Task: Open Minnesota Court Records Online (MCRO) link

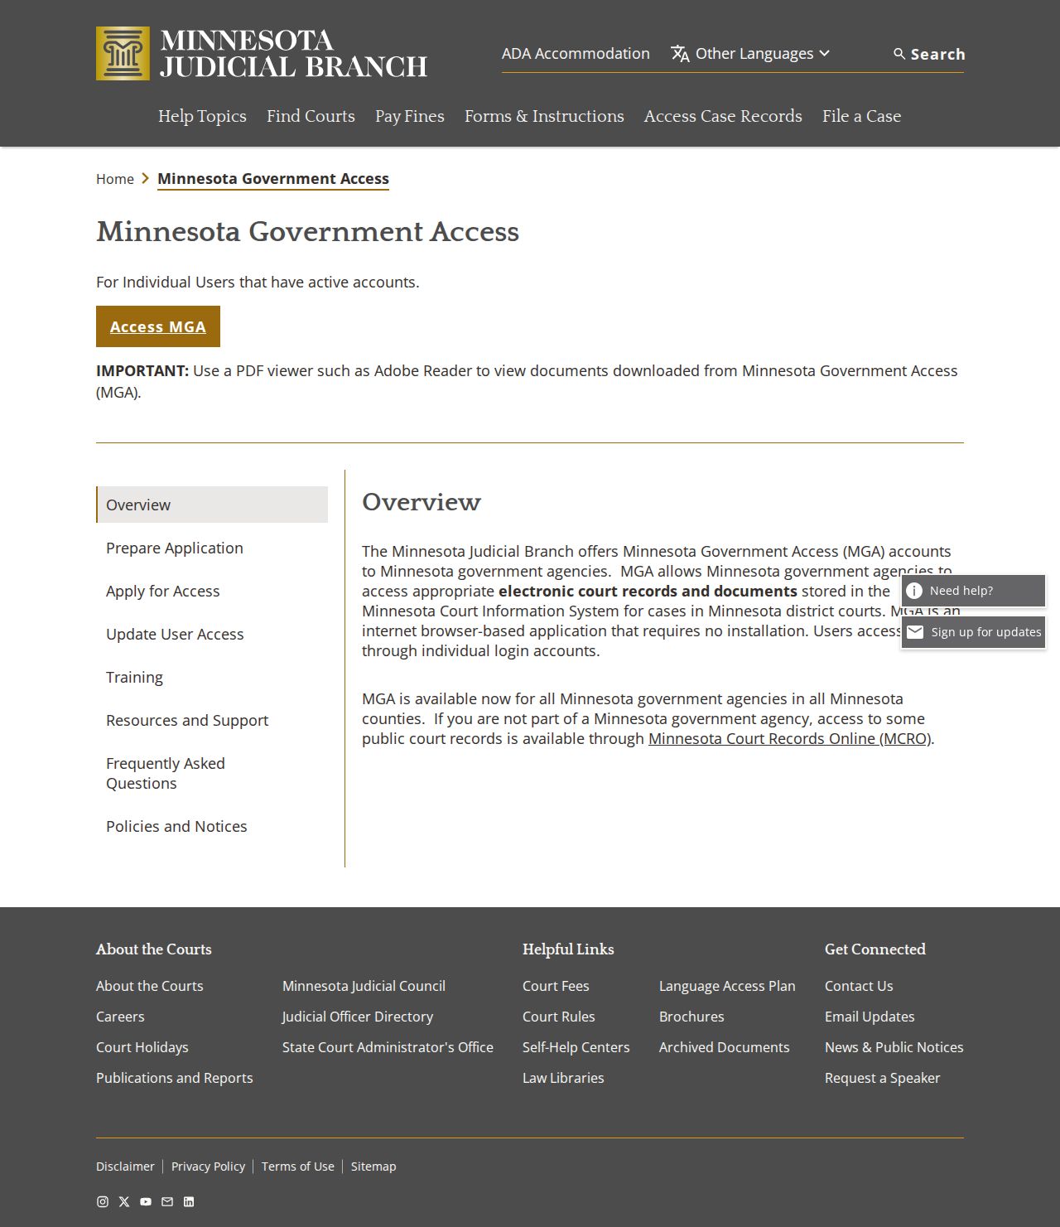Action: (x=790, y=738)
